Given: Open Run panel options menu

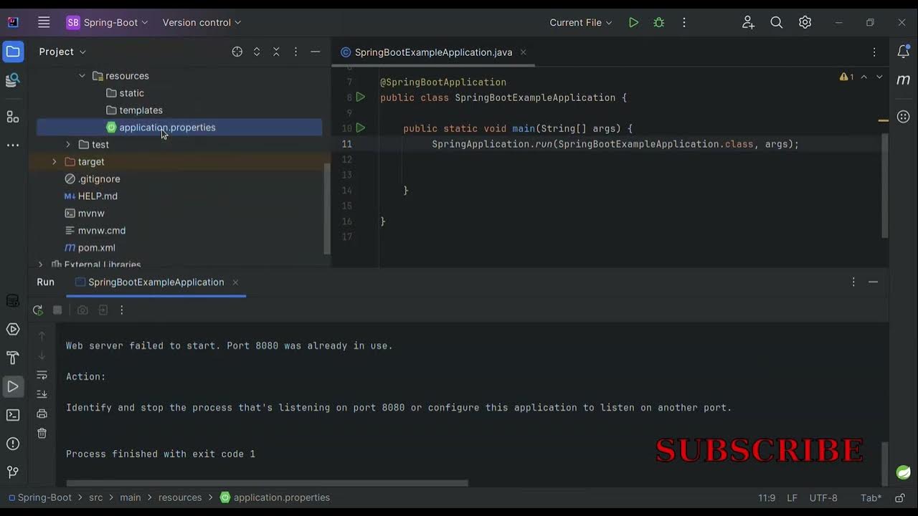Looking at the screenshot, I should pyautogui.click(x=853, y=282).
